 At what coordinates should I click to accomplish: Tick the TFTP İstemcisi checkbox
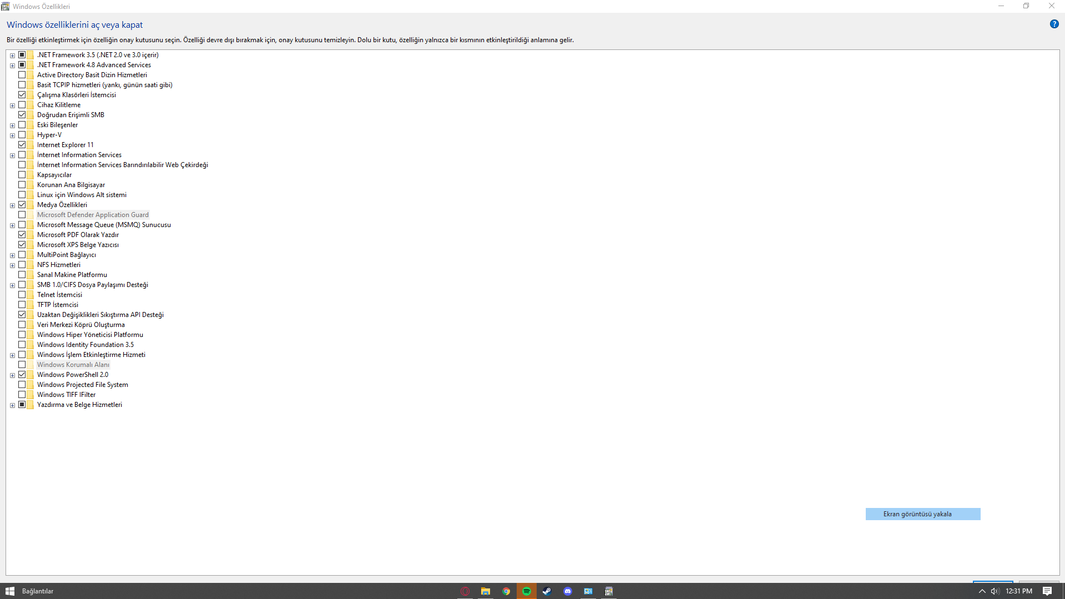pos(22,305)
